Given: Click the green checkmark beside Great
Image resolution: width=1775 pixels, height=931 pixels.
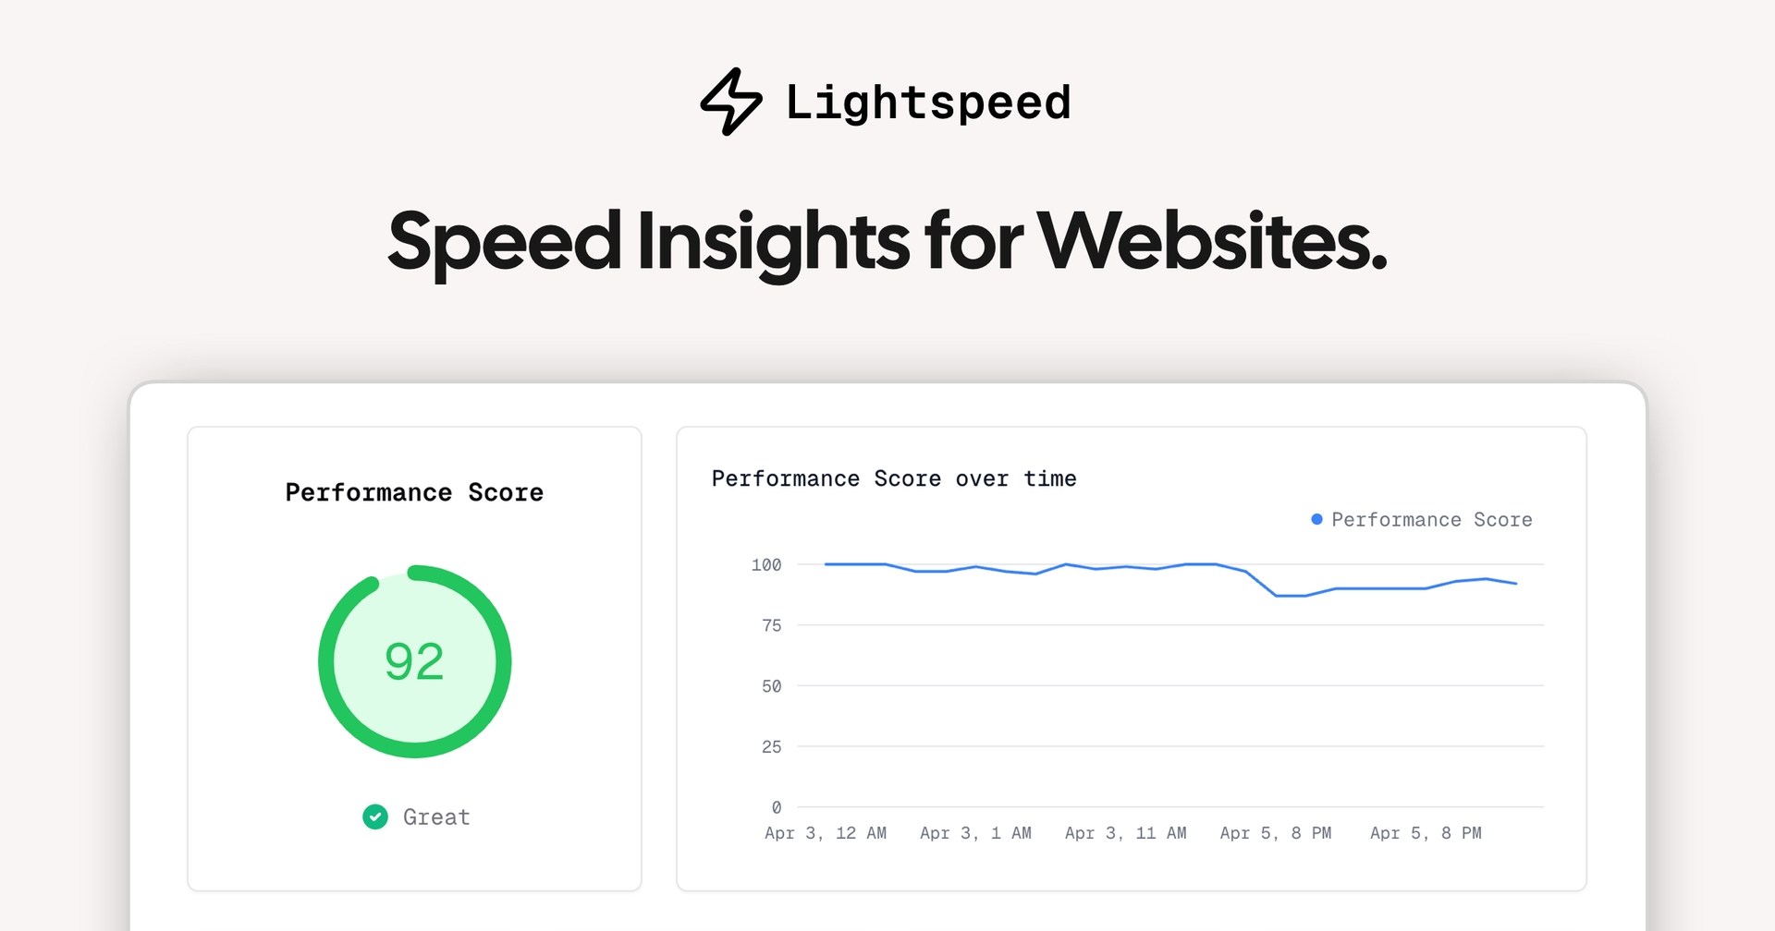Looking at the screenshot, I should click(x=375, y=816).
